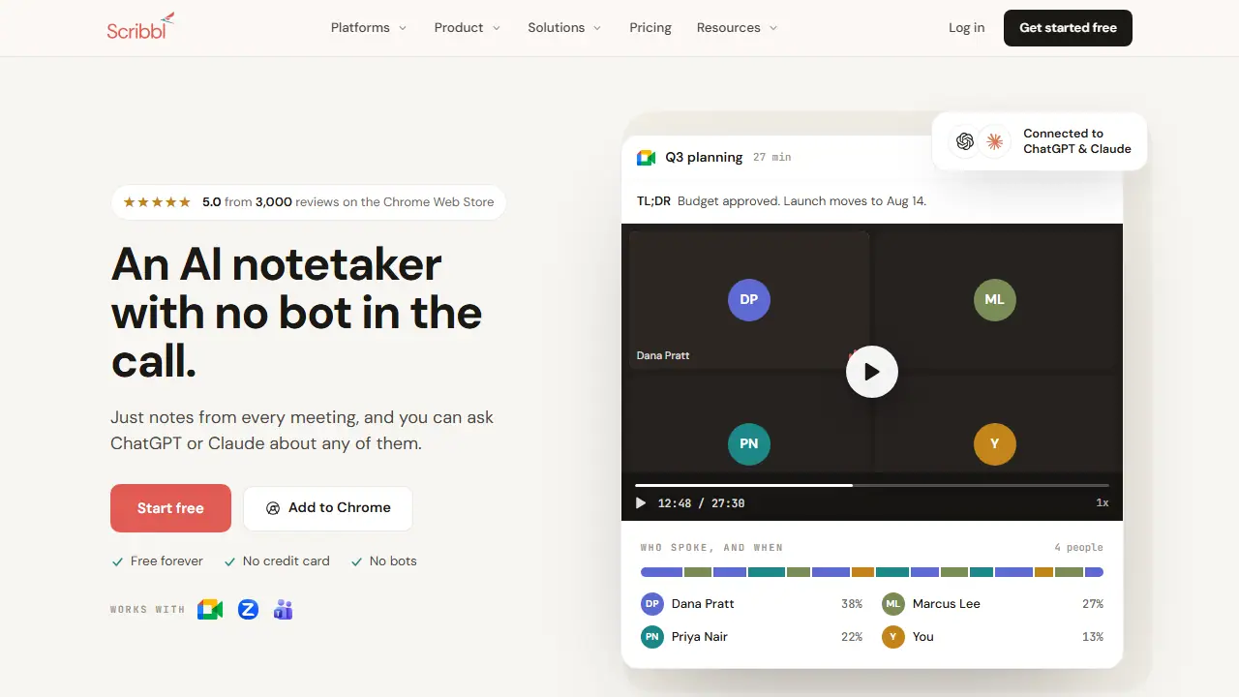Click the Free forever text

[x=166, y=561]
